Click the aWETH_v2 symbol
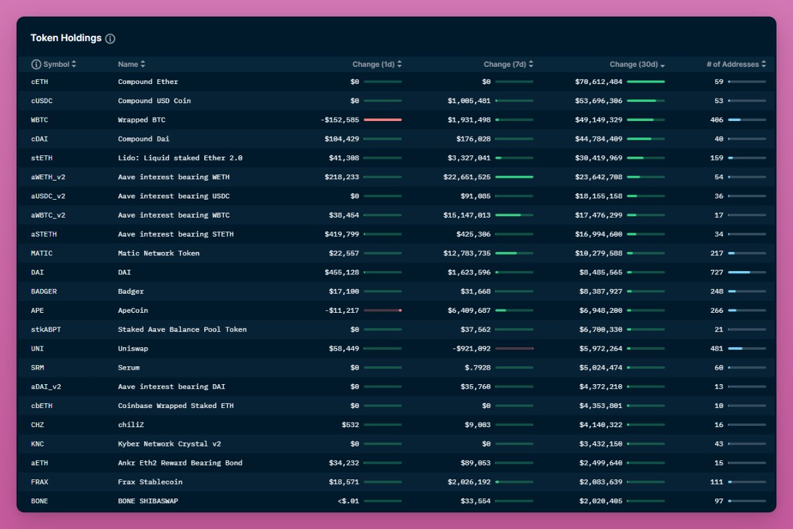This screenshot has width=793, height=529. (48, 177)
